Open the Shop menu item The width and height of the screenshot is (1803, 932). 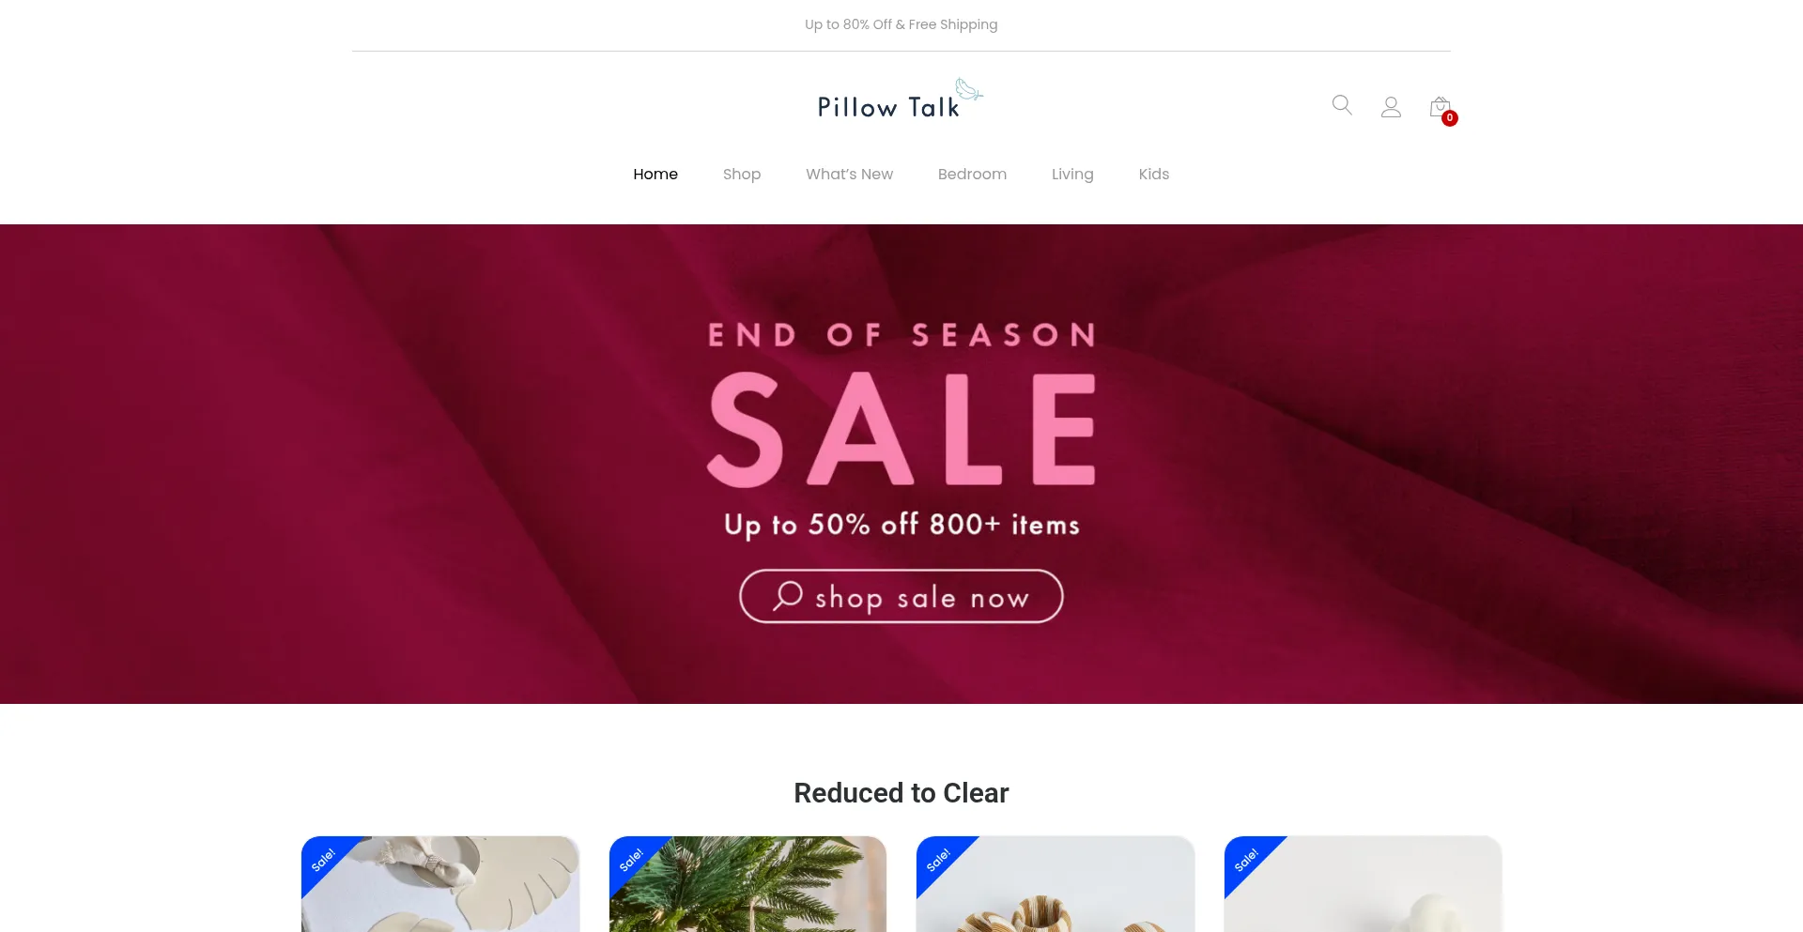[742, 175]
